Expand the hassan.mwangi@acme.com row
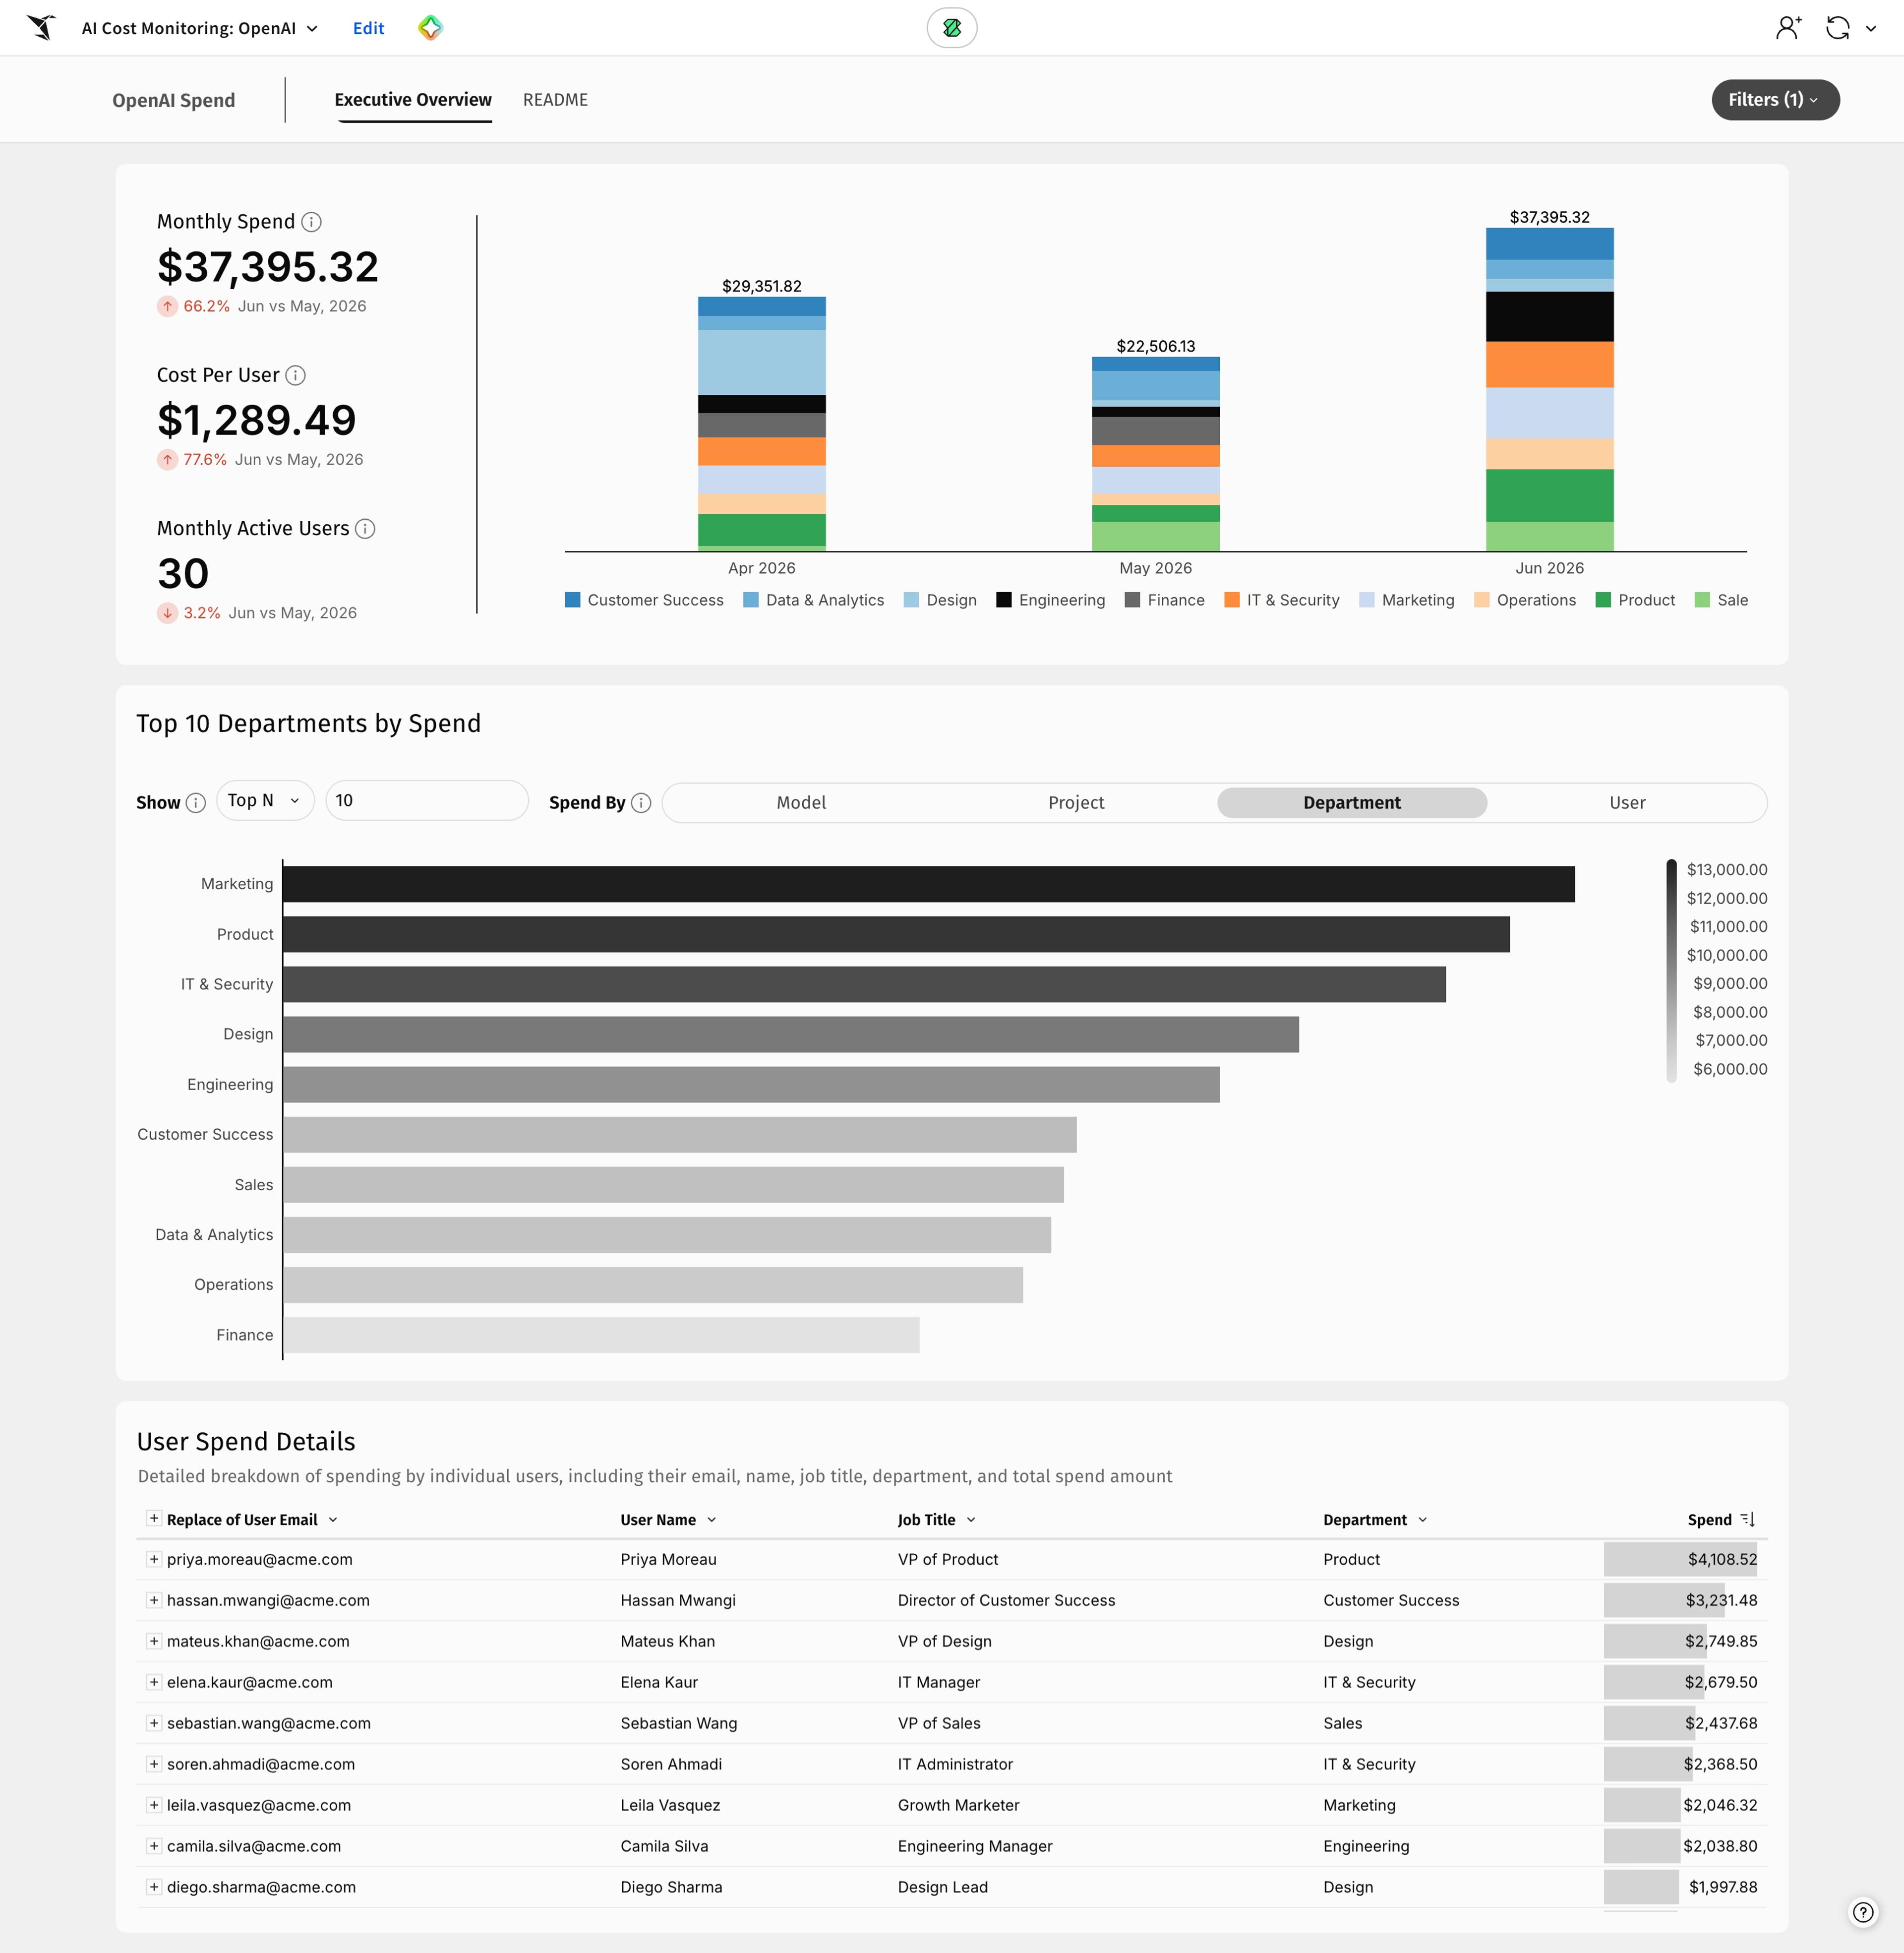Image resolution: width=1904 pixels, height=1953 pixels. point(153,1600)
